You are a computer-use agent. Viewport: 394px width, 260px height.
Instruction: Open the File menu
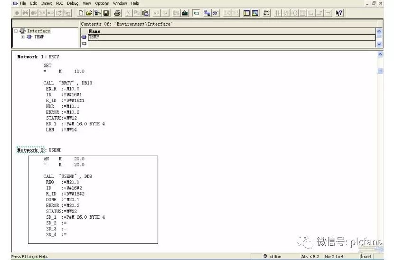click(23, 3)
